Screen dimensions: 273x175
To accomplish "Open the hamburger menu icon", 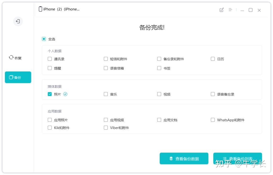I will click(230, 10).
